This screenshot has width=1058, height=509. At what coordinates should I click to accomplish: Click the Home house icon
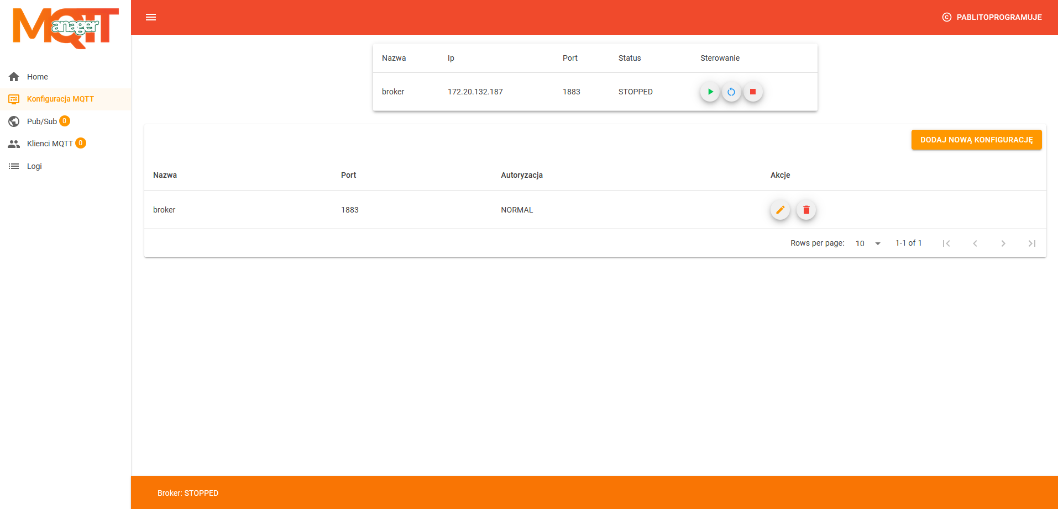point(14,77)
